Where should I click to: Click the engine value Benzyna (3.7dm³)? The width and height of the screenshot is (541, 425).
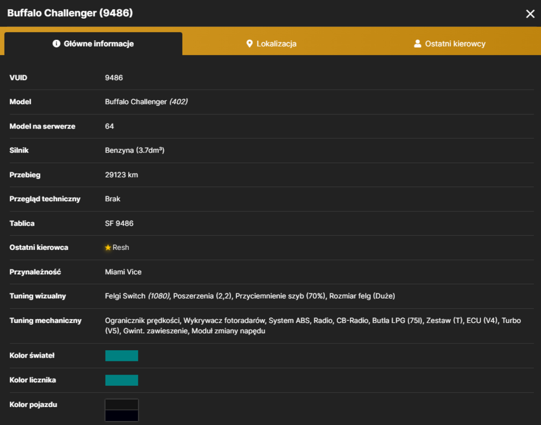coord(134,150)
